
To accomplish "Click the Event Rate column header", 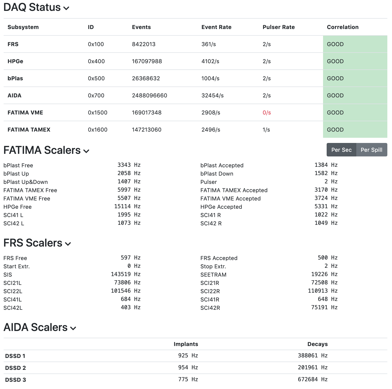I will [216, 27].
